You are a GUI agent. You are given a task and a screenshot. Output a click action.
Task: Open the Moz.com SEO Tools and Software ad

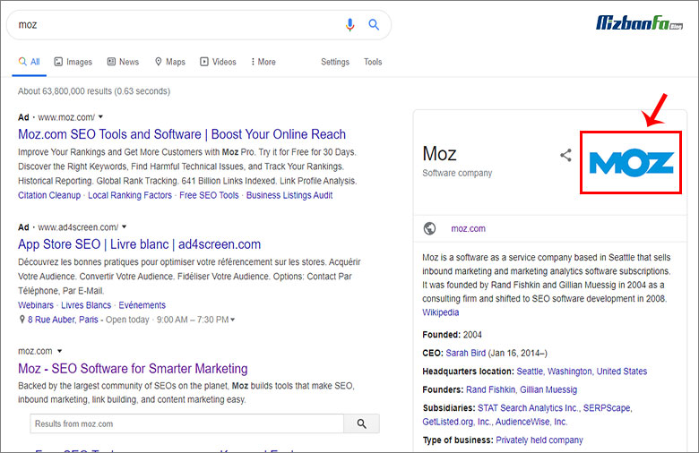pyautogui.click(x=182, y=134)
